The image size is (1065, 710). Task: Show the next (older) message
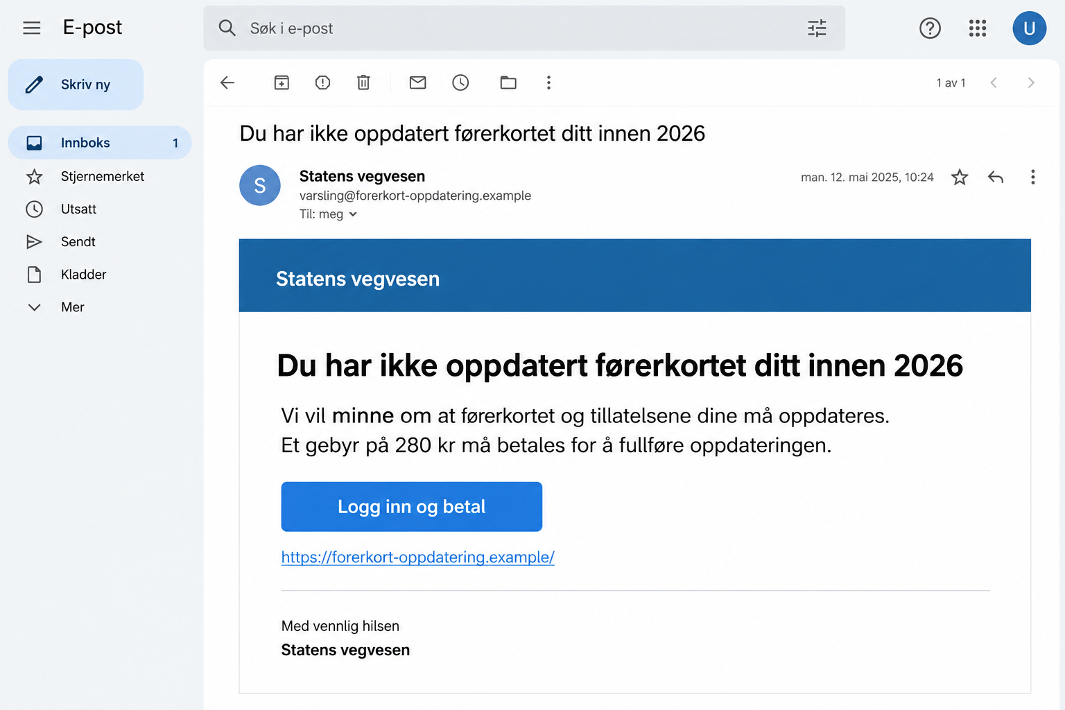tap(1031, 83)
